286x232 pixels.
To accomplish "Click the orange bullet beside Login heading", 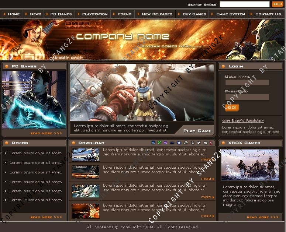I will [223, 66].
